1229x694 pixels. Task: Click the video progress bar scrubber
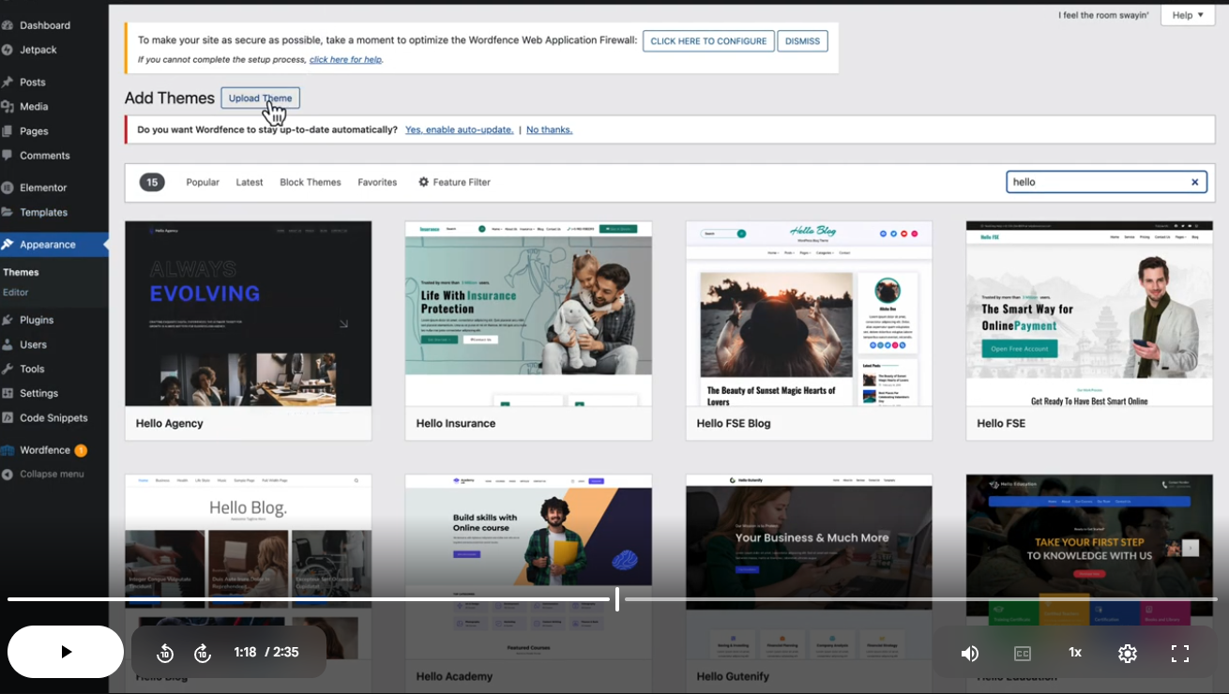click(616, 599)
